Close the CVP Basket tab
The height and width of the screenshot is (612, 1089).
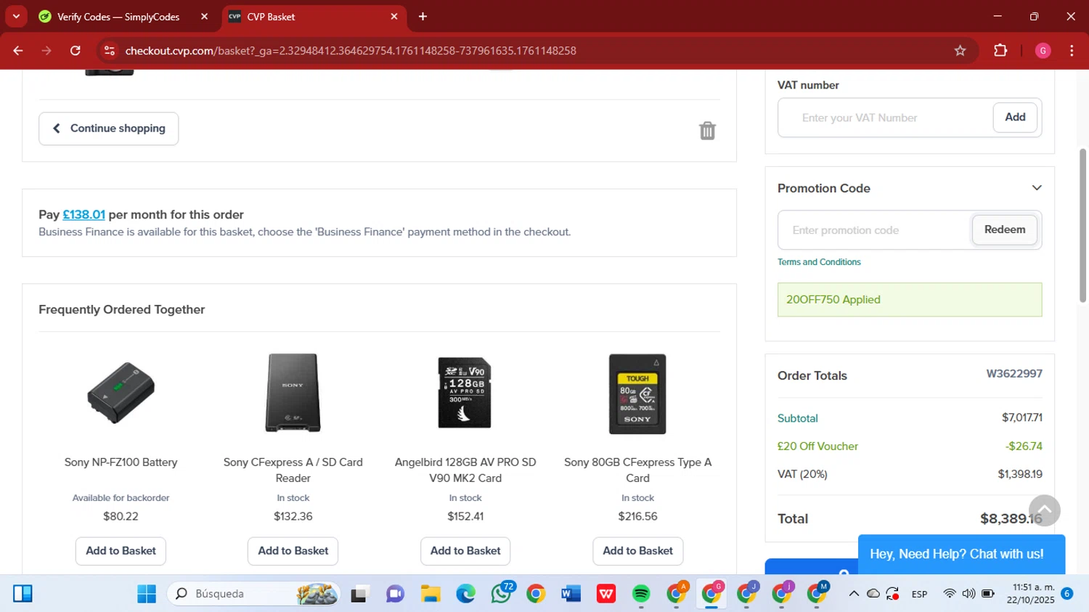[x=394, y=17]
